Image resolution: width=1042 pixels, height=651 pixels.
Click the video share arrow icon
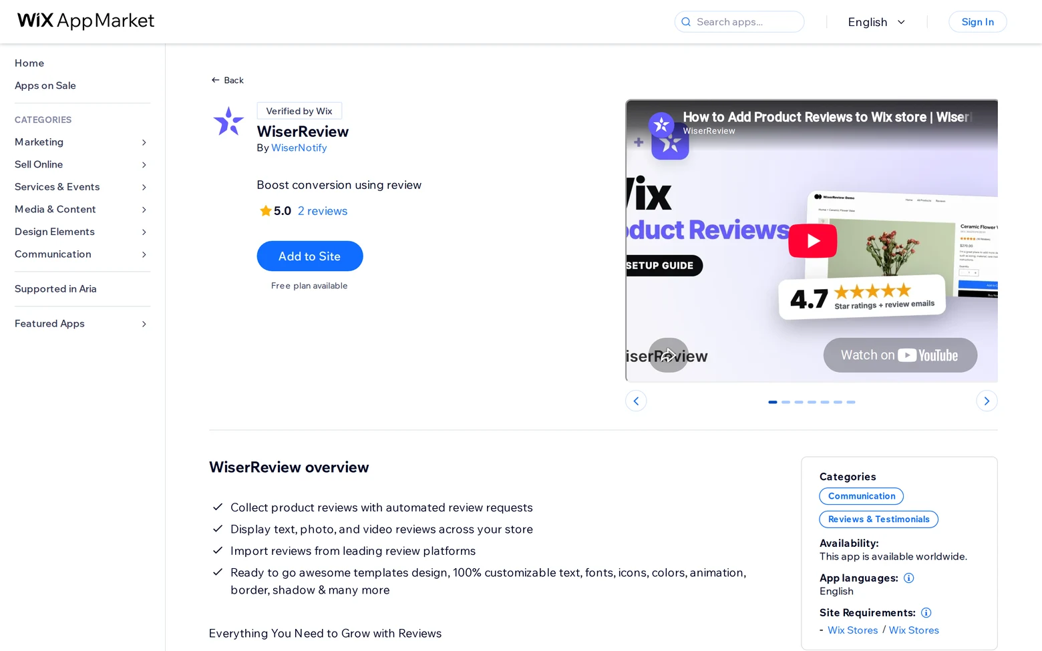(668, 355)
